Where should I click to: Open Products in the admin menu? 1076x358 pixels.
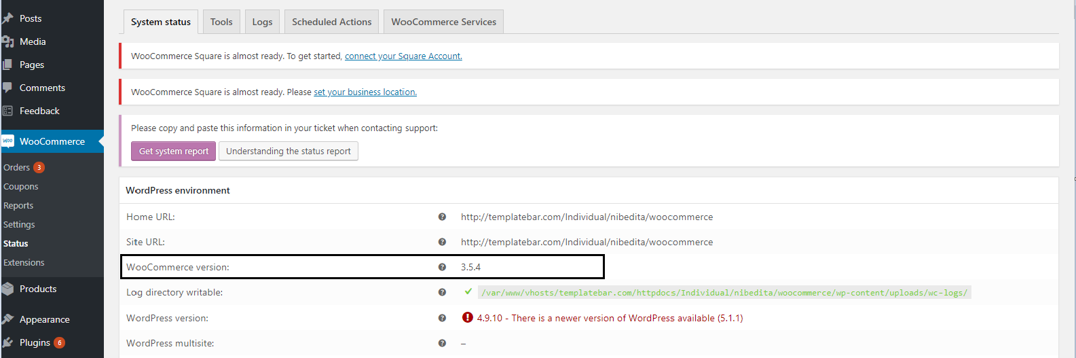[38, 289]
